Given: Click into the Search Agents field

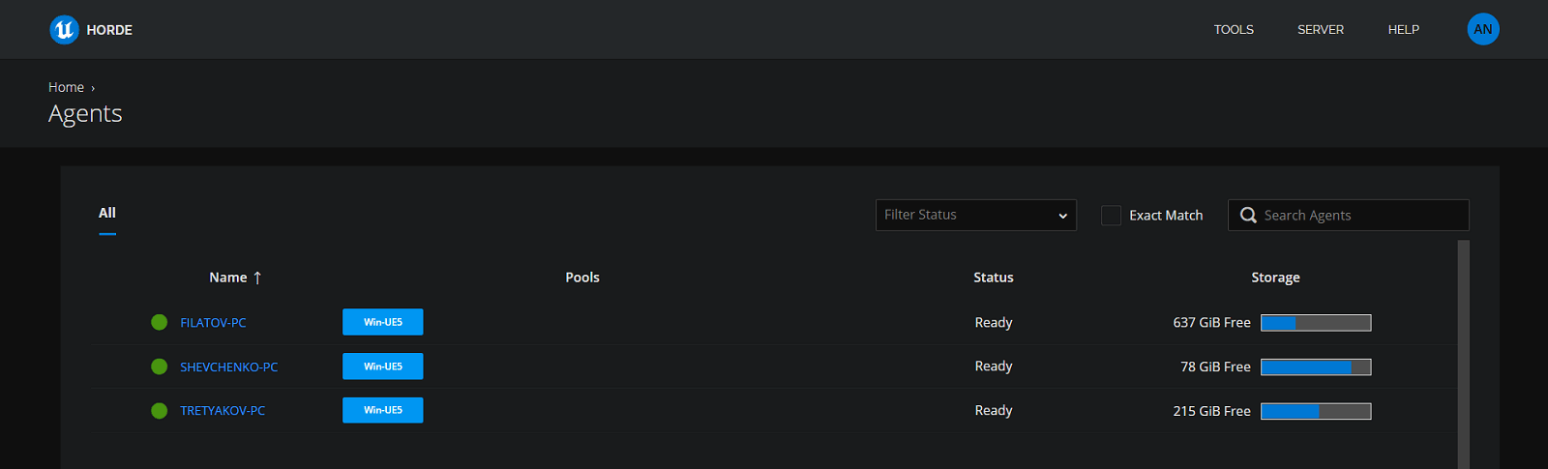Looking at the screenshot, I should coord(1359,216).
